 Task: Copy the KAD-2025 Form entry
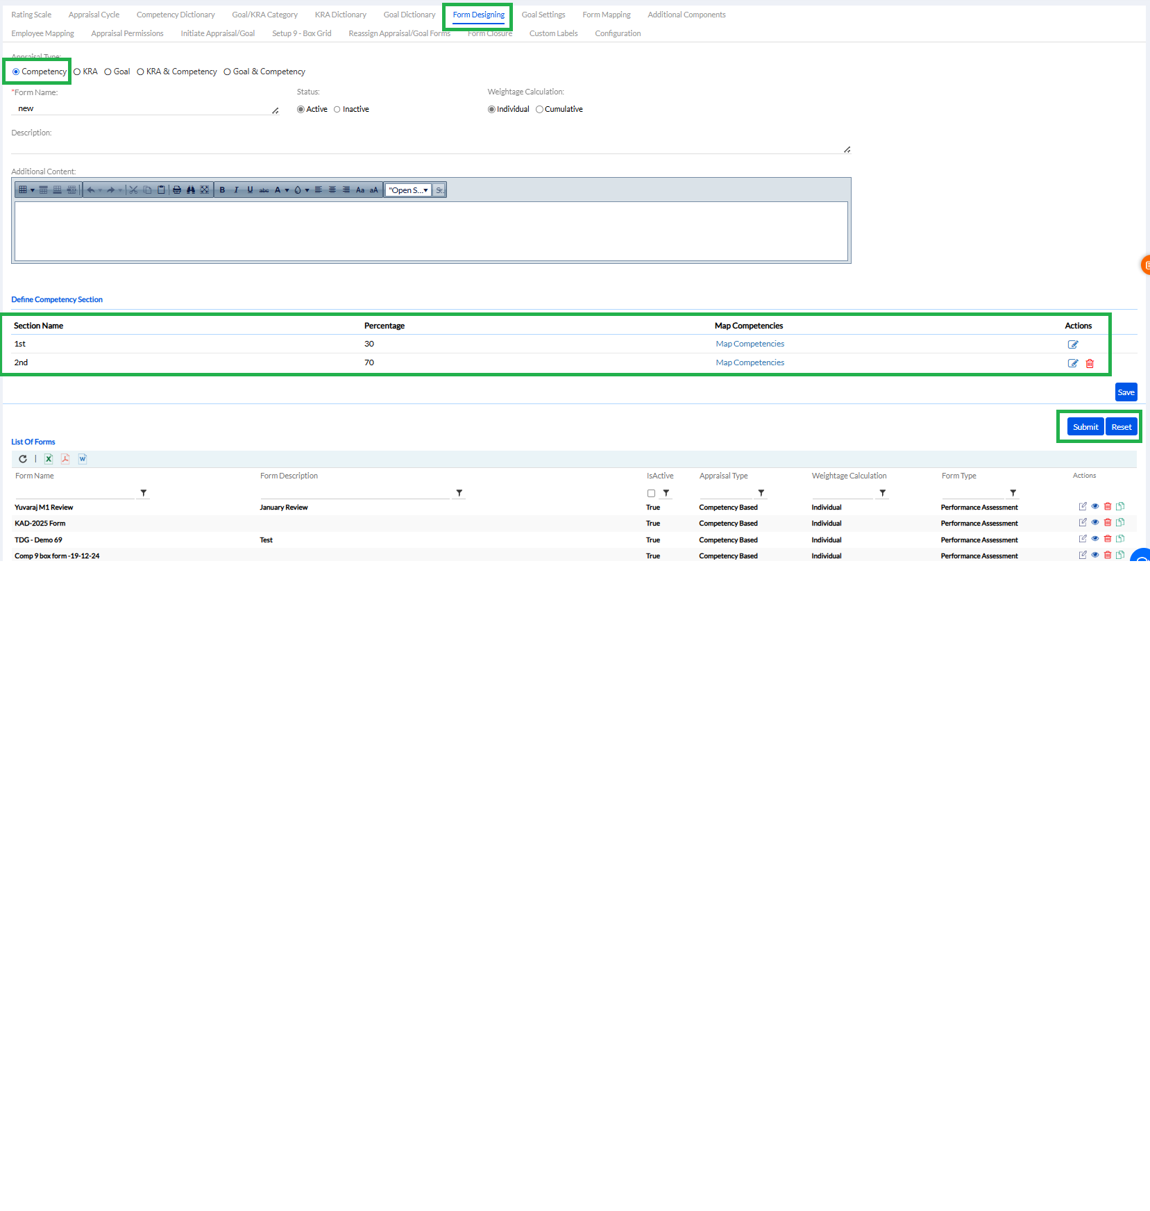[x=1120, y=523]
